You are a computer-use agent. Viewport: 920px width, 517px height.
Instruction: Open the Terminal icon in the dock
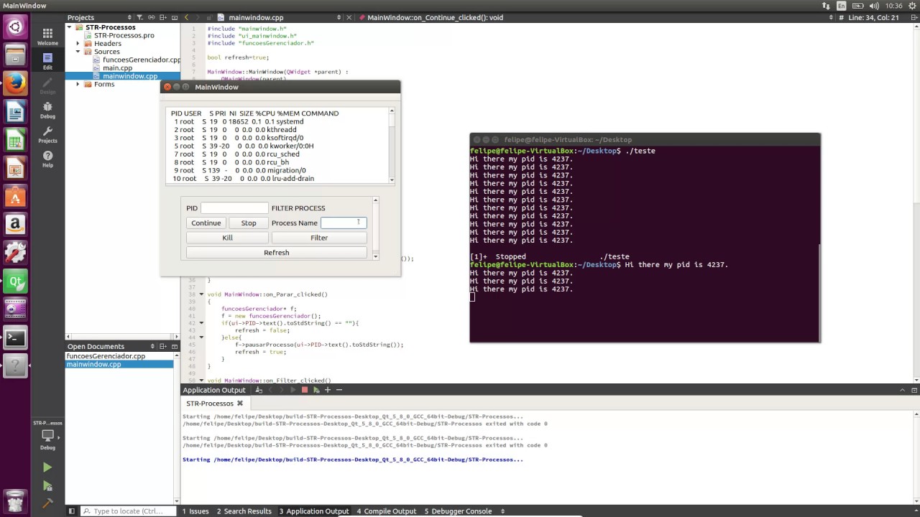pyautogui.click(x=15, y=337)
